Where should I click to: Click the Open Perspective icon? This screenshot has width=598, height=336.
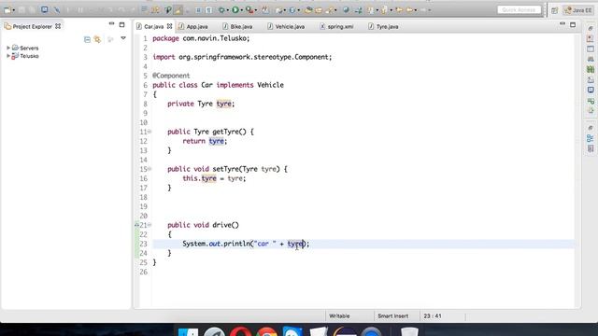(554, 10)
